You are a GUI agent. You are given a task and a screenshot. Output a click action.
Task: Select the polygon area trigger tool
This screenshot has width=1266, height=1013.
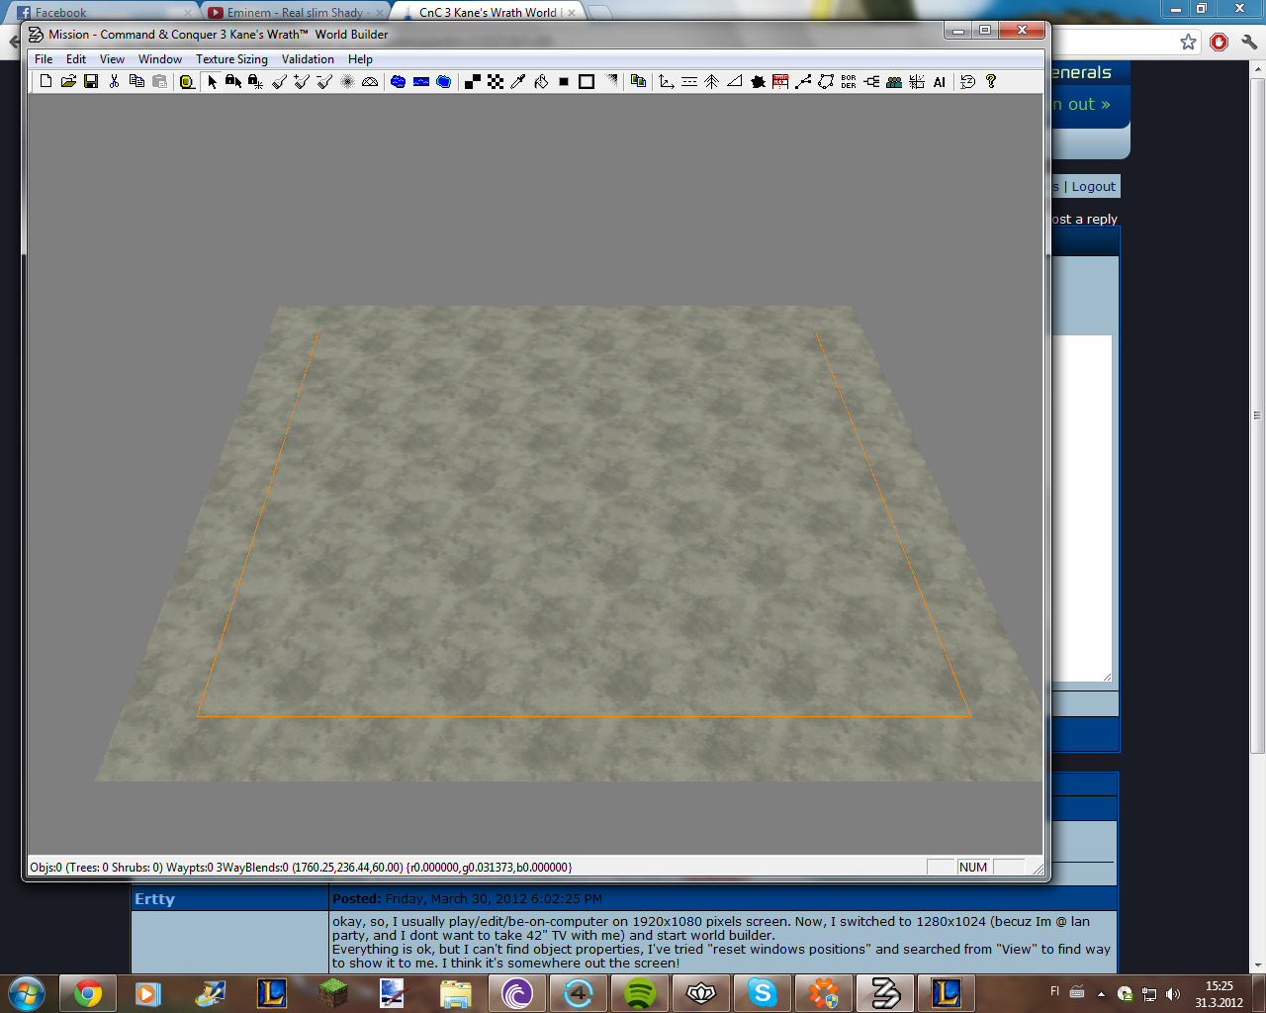[826, 82]
